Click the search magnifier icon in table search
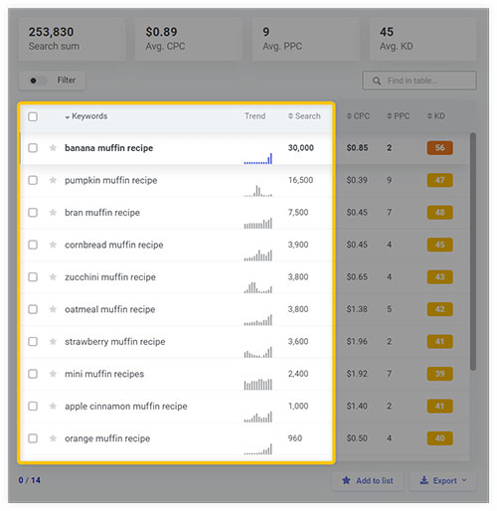Screen dimensions: 497x511 (x=377, y=81)
